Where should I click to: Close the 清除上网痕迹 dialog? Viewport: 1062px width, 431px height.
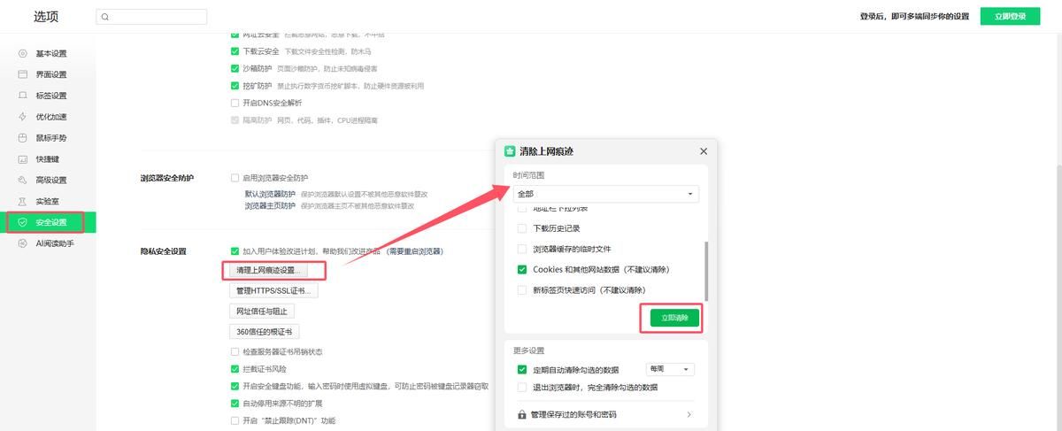[704, 151]
